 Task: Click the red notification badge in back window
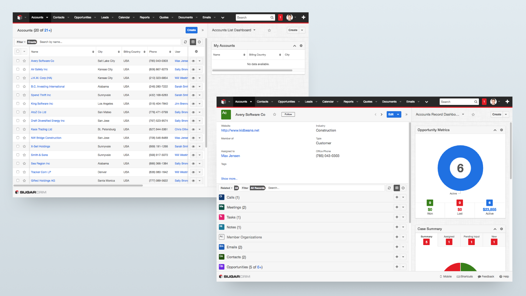(280, 17)
